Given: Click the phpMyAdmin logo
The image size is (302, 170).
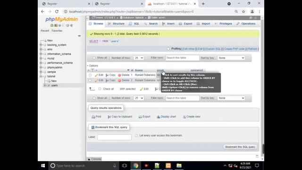Looking at the screenshot, I should [62, 19].
